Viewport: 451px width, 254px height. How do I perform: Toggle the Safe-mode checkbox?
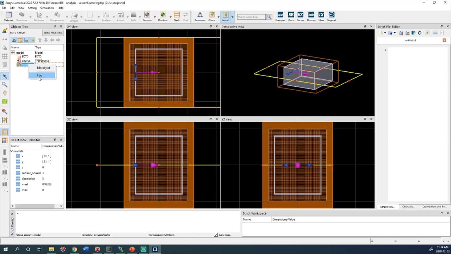tap(216, 235)
